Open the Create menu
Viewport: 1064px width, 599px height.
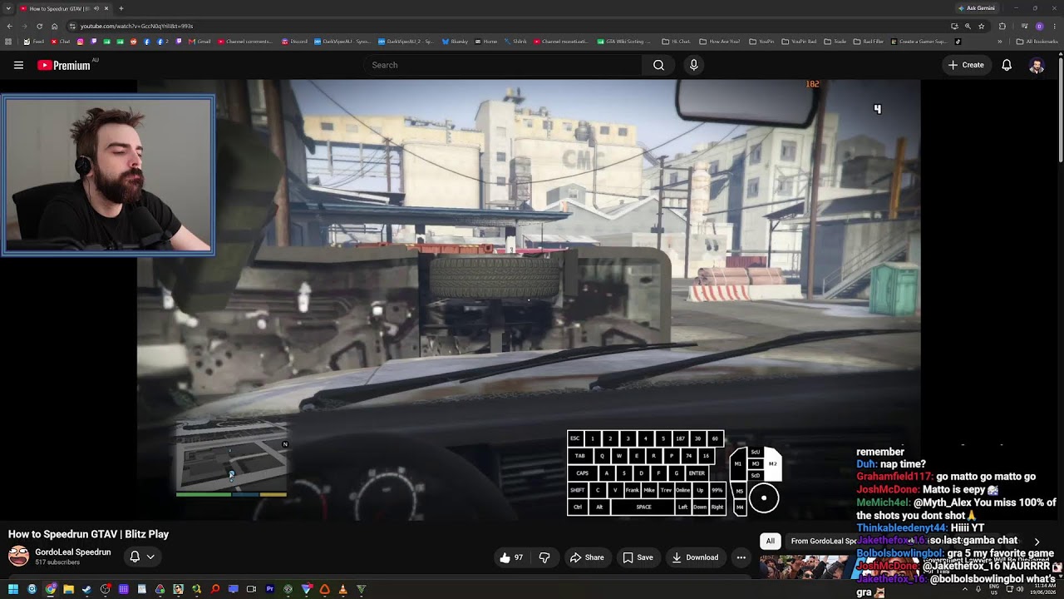coord(966,65)
